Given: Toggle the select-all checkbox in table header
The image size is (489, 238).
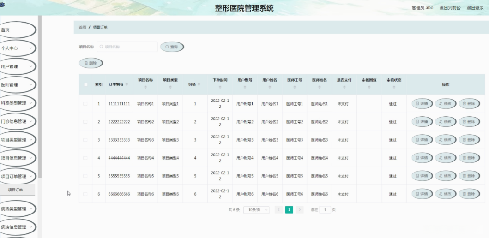Looking at the screenshot, I should [85, 84].
